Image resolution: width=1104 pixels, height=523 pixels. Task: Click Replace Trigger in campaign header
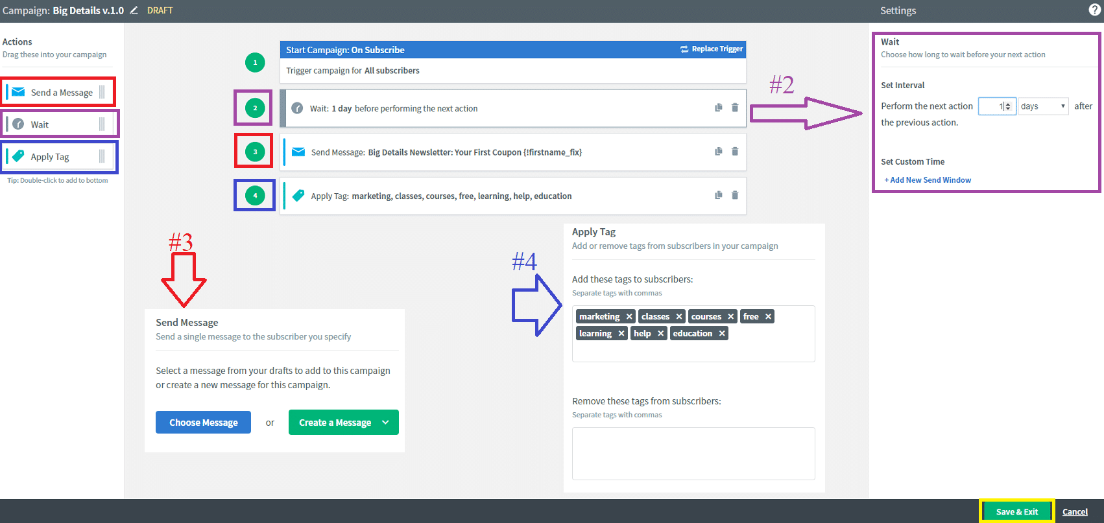(x=712, y=49)
